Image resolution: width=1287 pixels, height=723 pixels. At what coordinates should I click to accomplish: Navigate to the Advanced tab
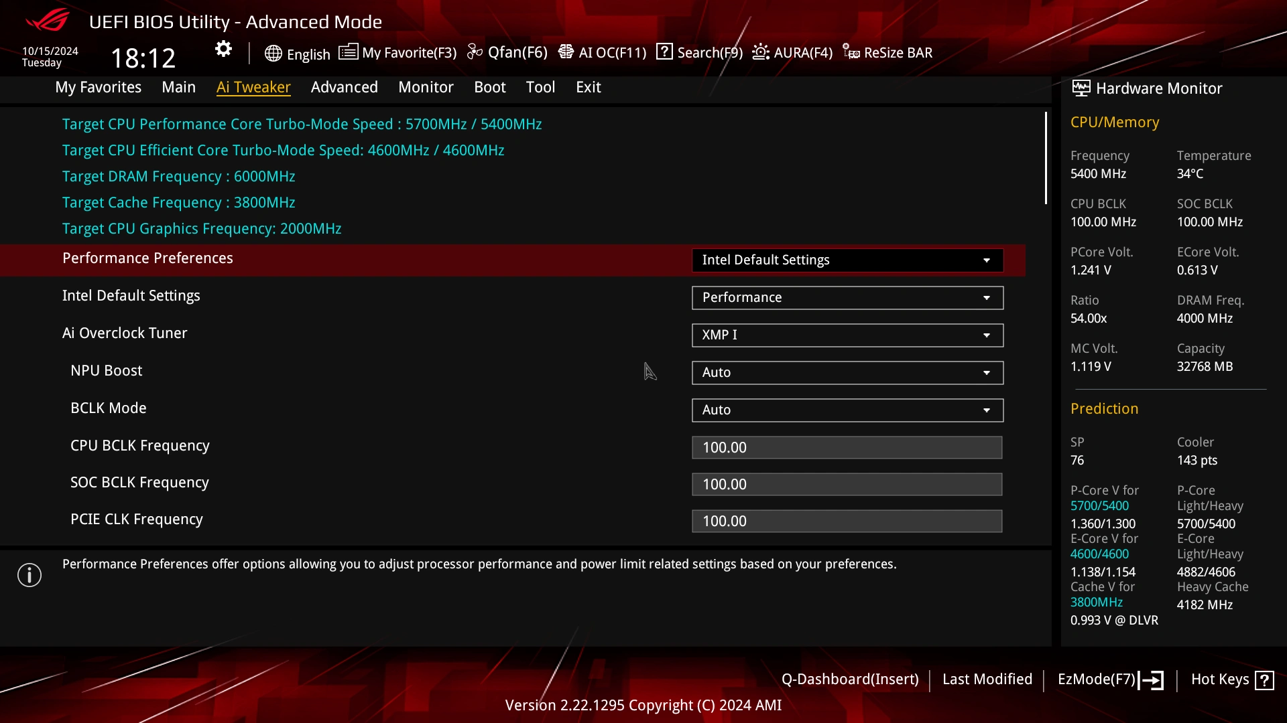pos(345,86)
